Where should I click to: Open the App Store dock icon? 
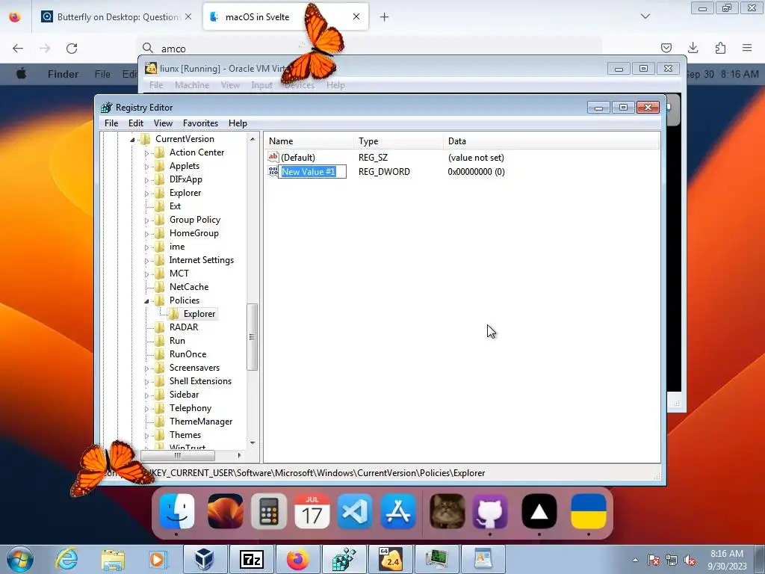tap(398, 511)
